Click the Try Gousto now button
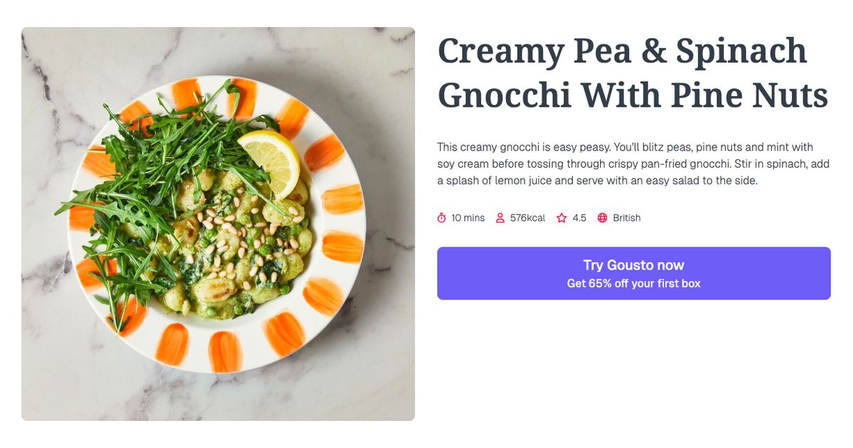The image size is (853, 448). coord(633,265)
